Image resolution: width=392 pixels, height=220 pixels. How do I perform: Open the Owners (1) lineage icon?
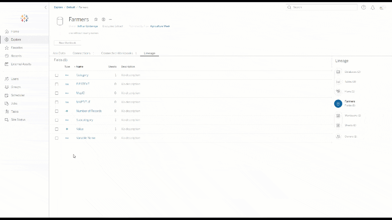point(338,137)
